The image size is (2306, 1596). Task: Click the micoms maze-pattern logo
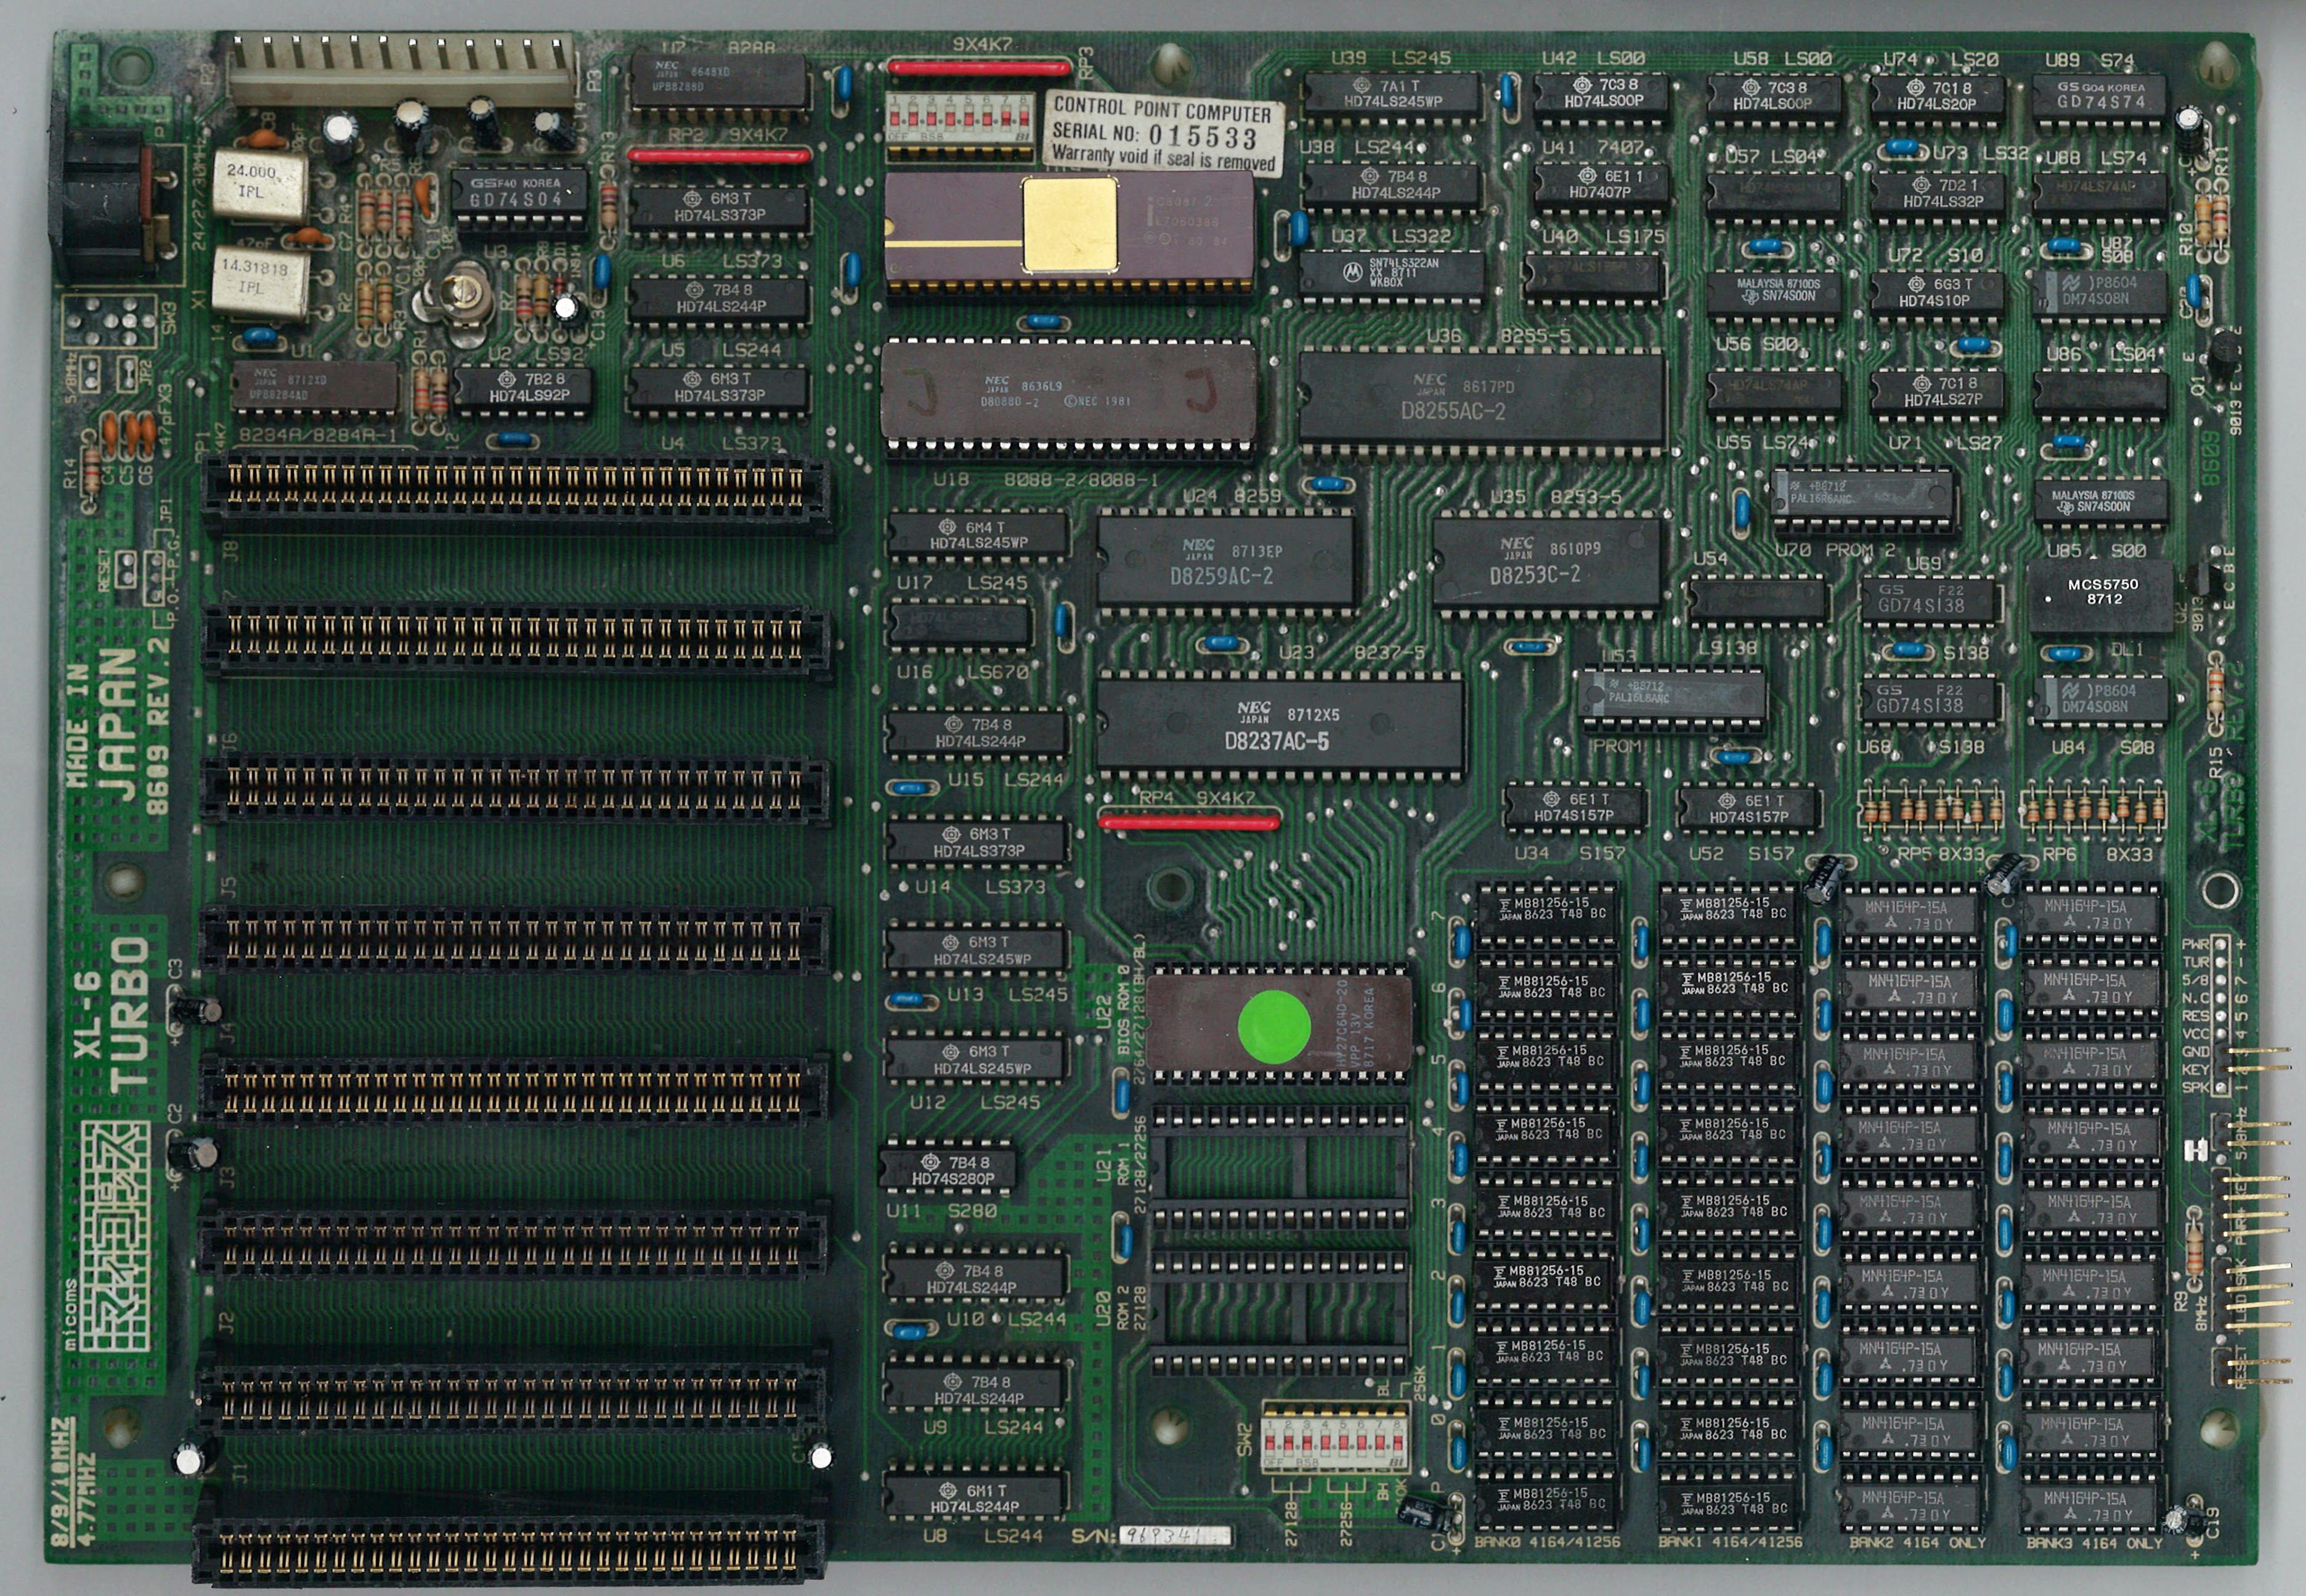click(x=114, y=1236)
